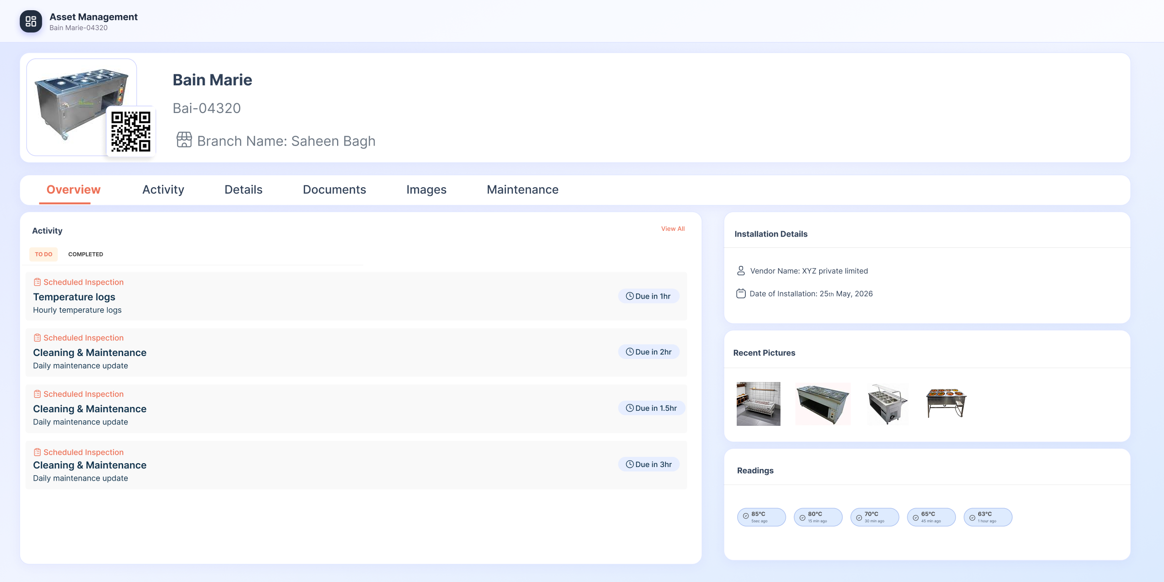Click check icon on 63°C reading
This screenshot has height=582, width=1164.
(x=972, y=517)
